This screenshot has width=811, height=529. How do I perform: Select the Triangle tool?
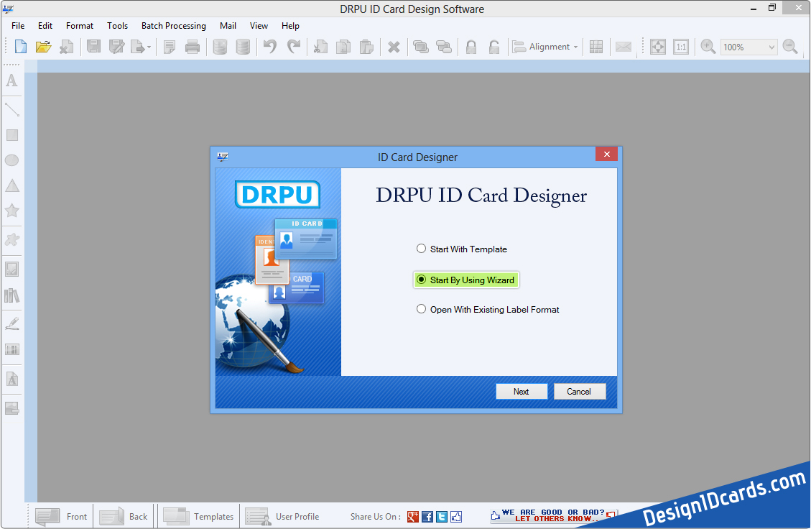click(12, 185)
